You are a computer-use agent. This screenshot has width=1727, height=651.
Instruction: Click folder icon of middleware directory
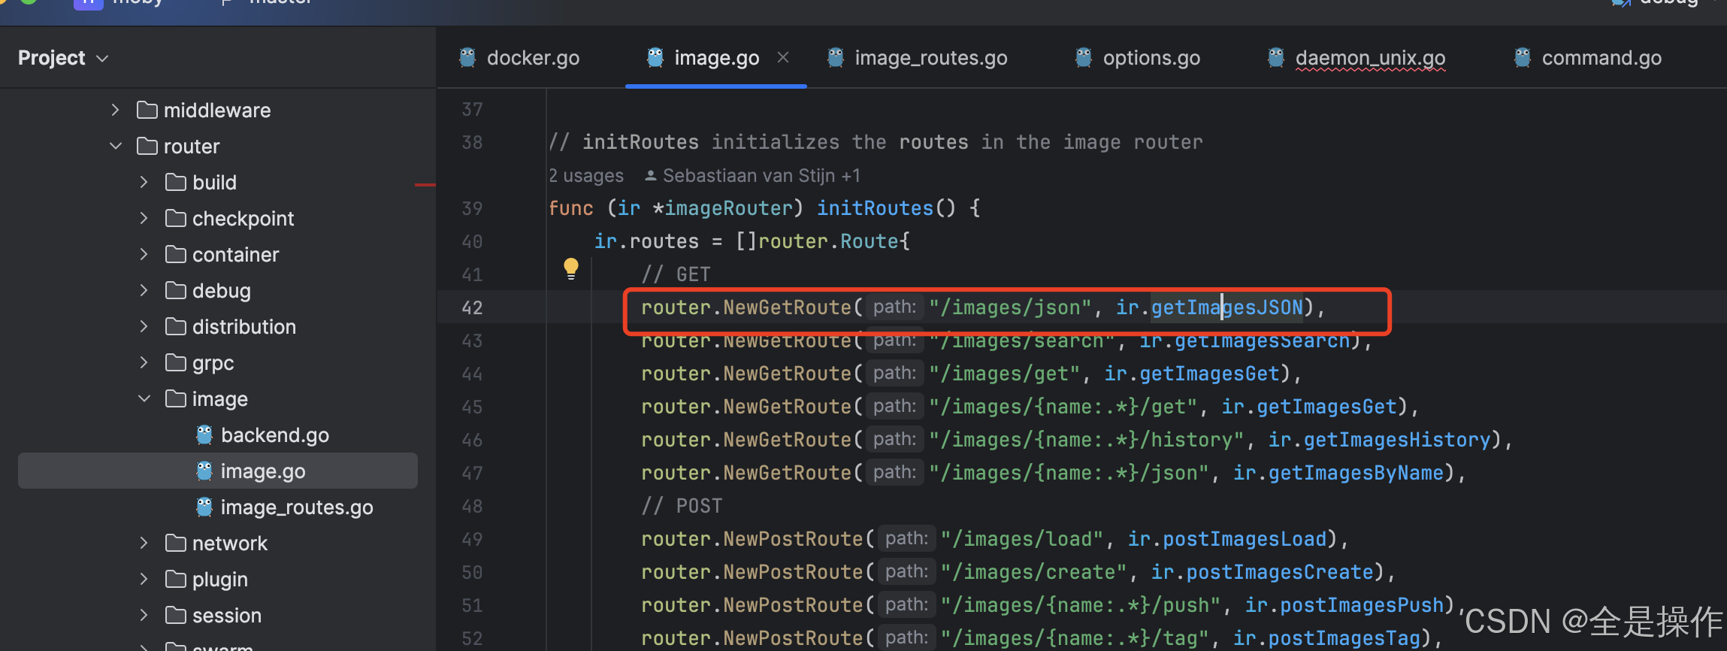[147, 110]
